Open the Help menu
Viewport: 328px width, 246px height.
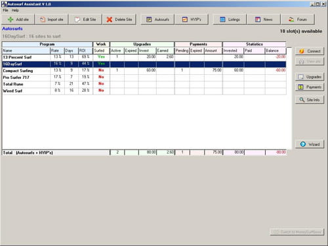point(15,10)
